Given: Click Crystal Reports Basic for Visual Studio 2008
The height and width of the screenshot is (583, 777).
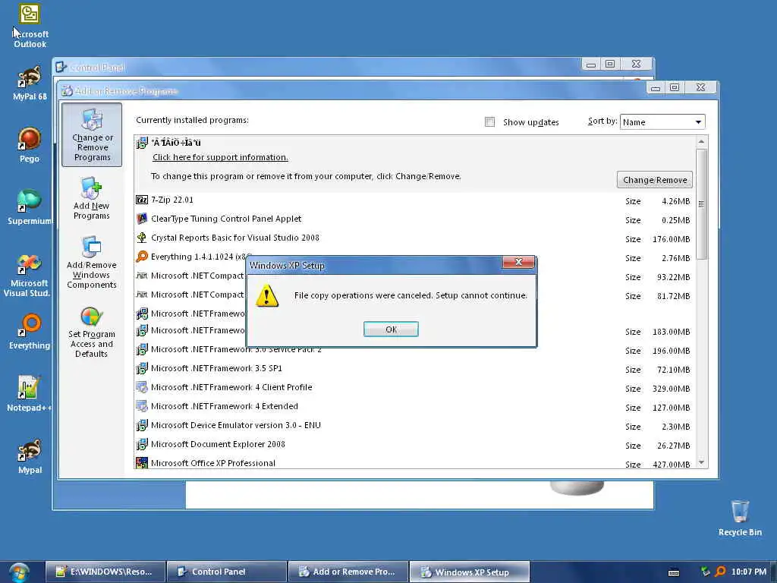Looking at the screenshot, I should coord(235,238).
